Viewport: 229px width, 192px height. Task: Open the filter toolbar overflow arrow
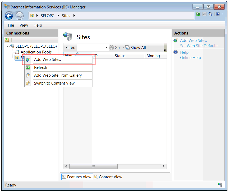[x=165, y=50]
